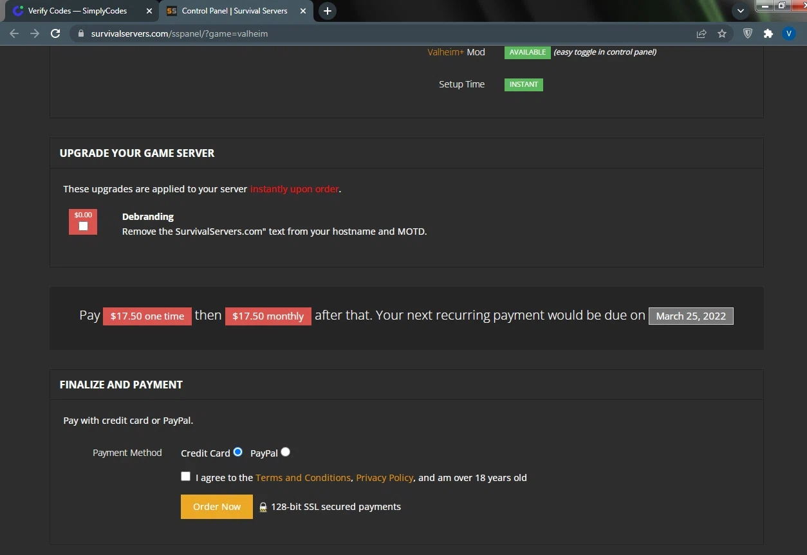Click the Order Now button
This screenshot has height=555, width=807.
pos(217,507)
